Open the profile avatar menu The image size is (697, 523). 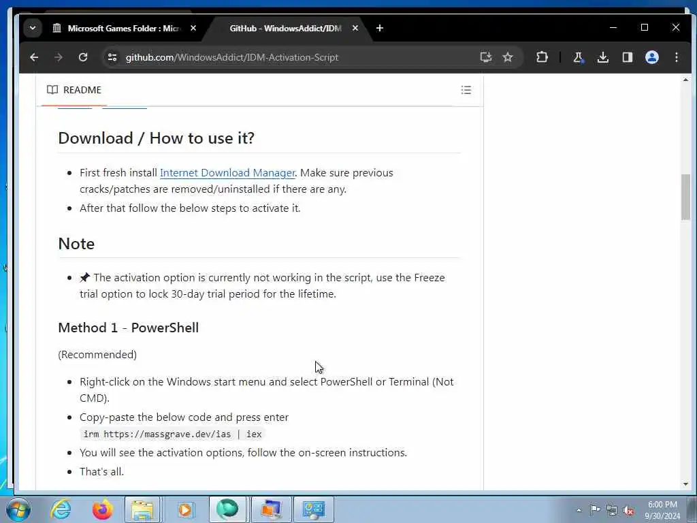(x=651, y=57)
